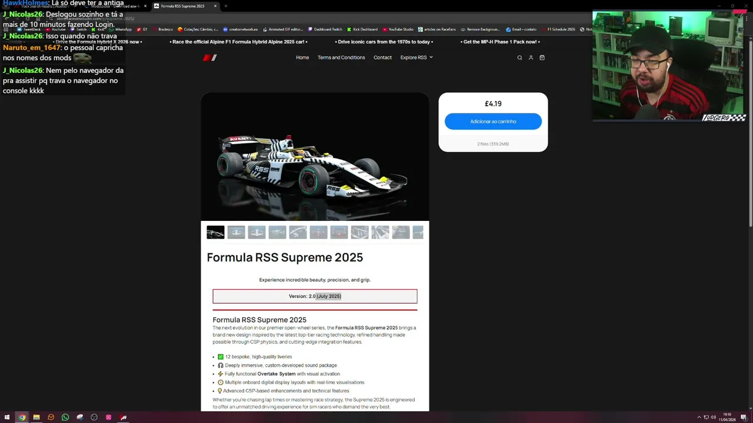Open the Dashboard Twitch bookmark
This screenshot has height=423, width=753.
[325, 29]
